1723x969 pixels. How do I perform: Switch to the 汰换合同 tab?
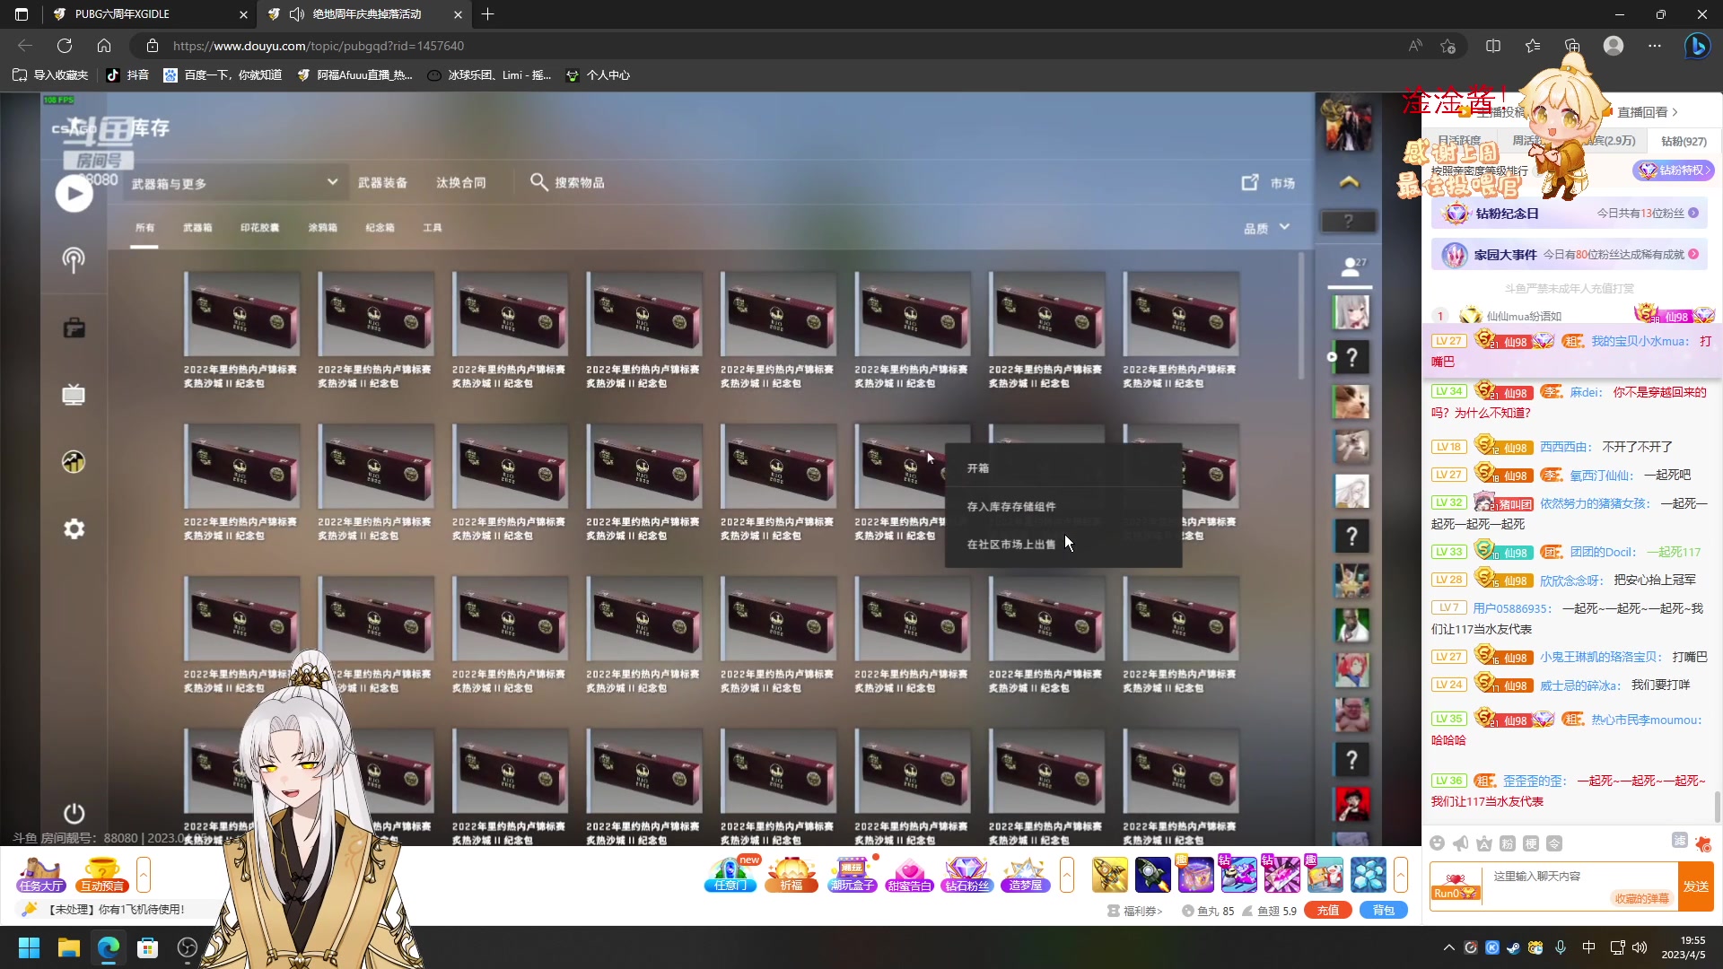(x=461, y=183)
